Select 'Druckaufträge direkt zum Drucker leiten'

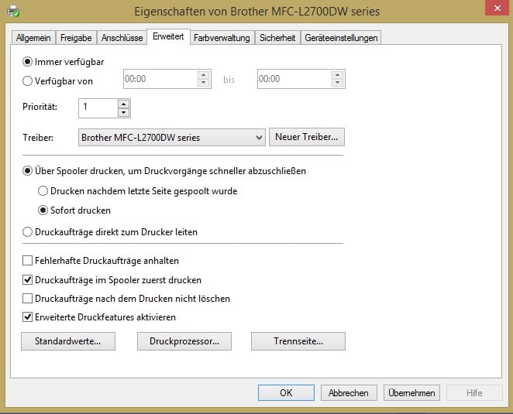tap(28, 231)
